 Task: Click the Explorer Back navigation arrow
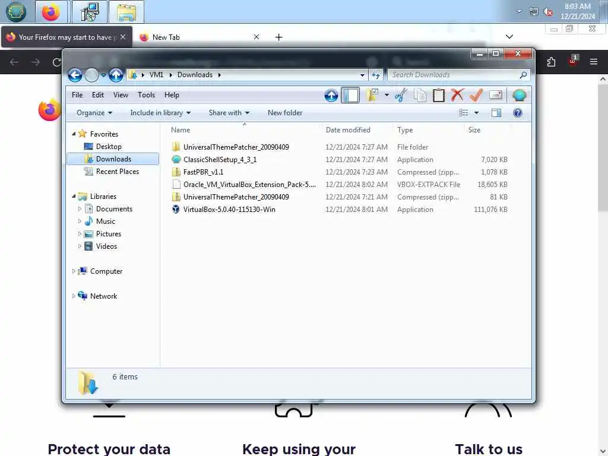(x=75, y=75)
